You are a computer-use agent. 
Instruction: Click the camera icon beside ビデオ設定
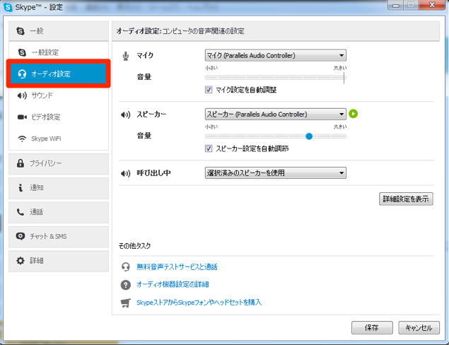pos(22,117)
